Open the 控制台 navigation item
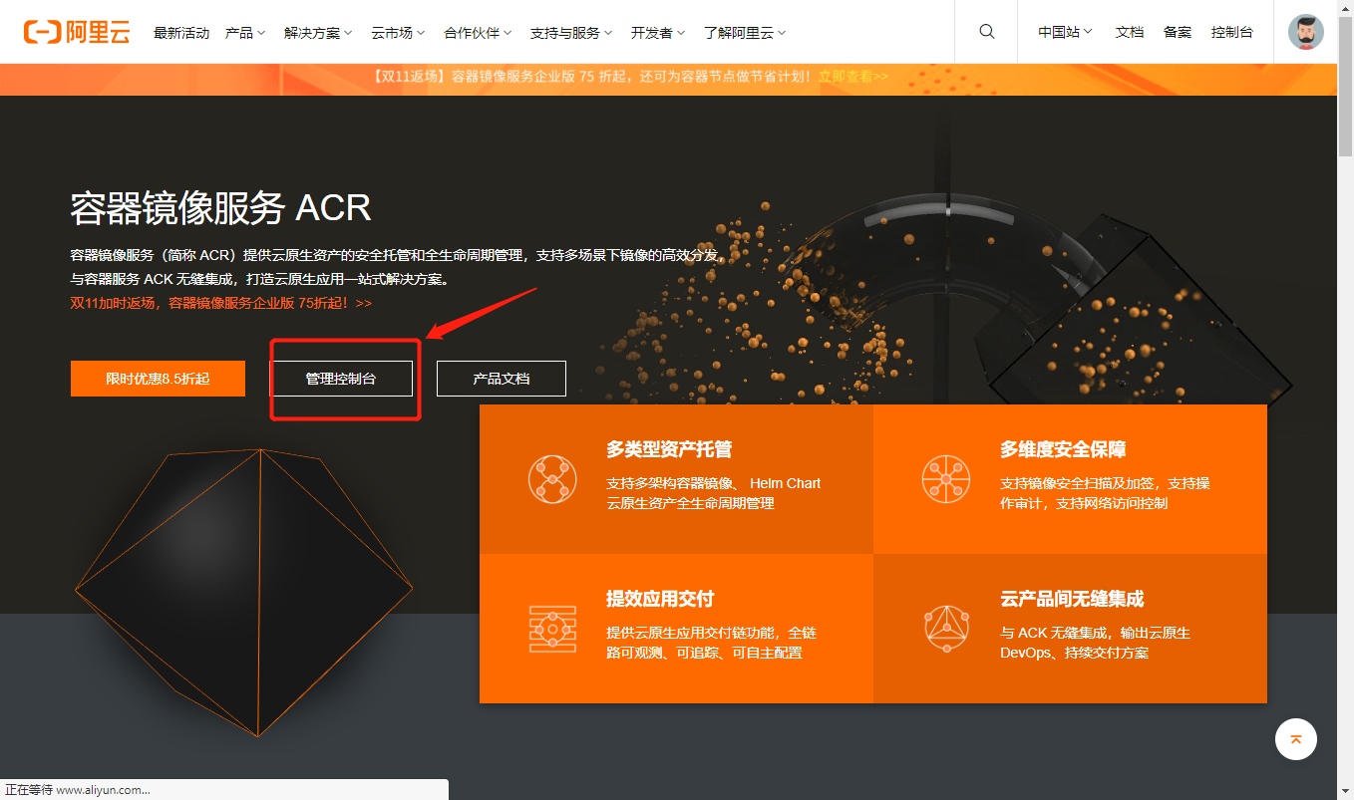The image size is (1354, 800). point(1232,32)
